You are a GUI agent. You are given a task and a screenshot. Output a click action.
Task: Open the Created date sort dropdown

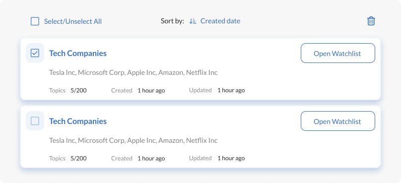point(220,21)
